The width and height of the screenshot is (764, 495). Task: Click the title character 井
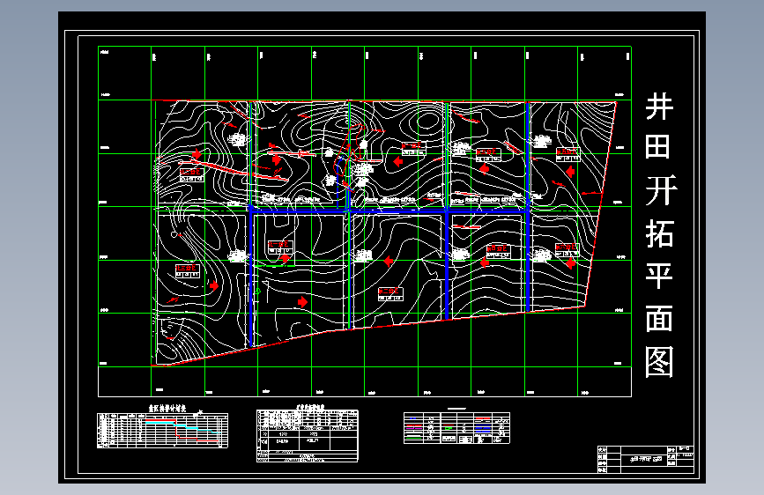(x=659, y=107)
